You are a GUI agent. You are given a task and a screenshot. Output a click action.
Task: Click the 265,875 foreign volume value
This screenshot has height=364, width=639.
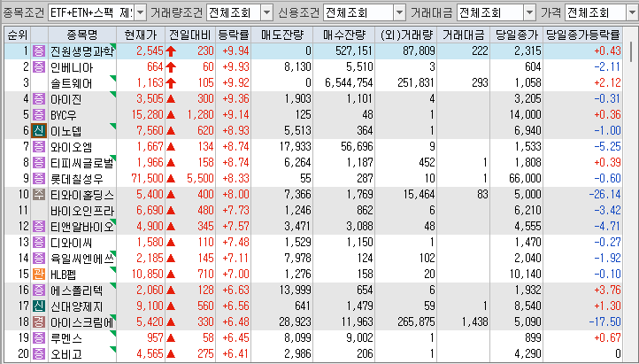(416, 321)
